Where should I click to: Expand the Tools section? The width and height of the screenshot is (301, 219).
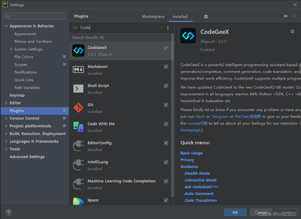pos(6,149)
